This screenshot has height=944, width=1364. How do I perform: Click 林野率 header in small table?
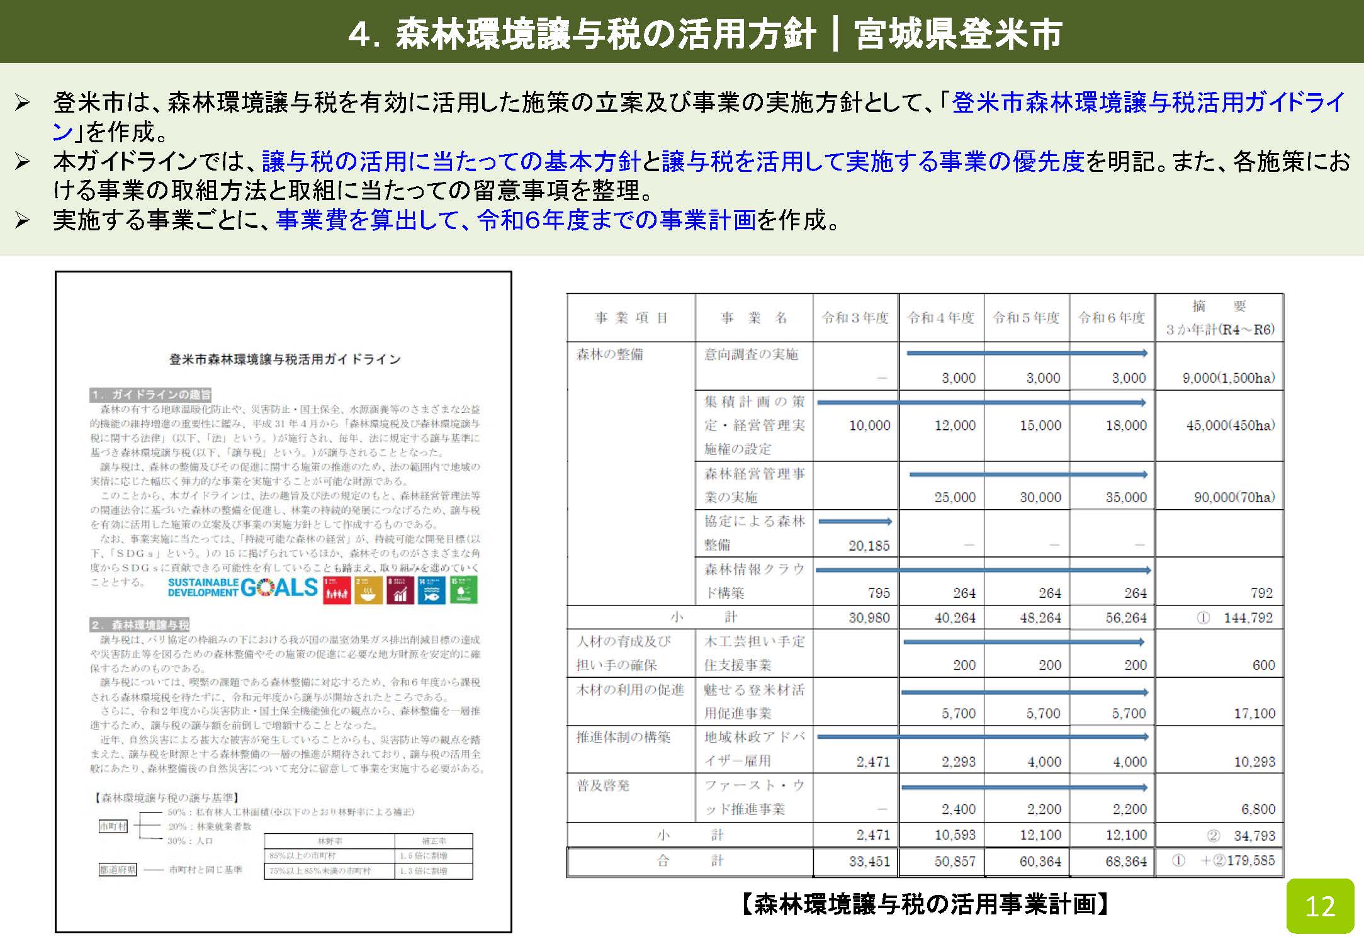tap(330, 841)
